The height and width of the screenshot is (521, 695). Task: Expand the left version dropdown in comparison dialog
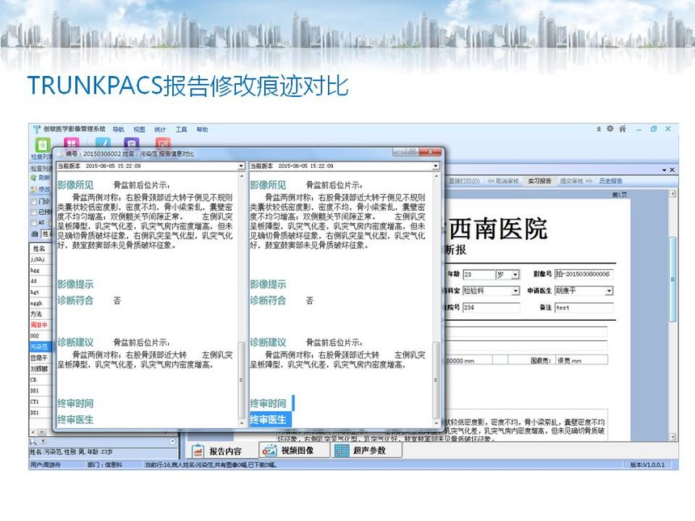point(241,166)
